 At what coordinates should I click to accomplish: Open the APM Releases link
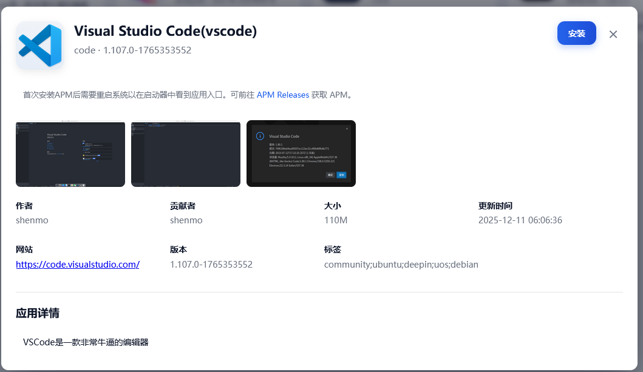pyautogui.click(x=282, y=95)
